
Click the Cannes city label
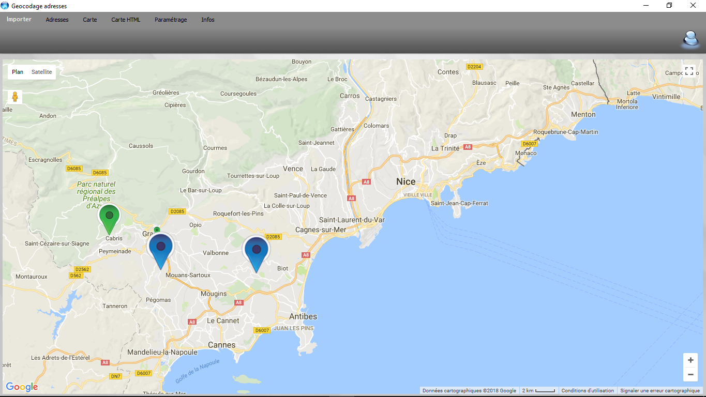point(221,345)
